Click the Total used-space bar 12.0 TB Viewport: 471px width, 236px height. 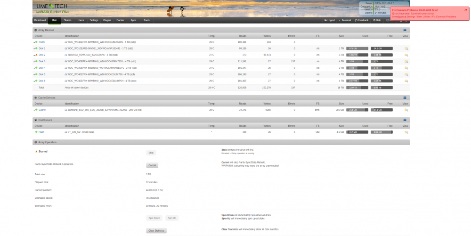click(357, 88)
